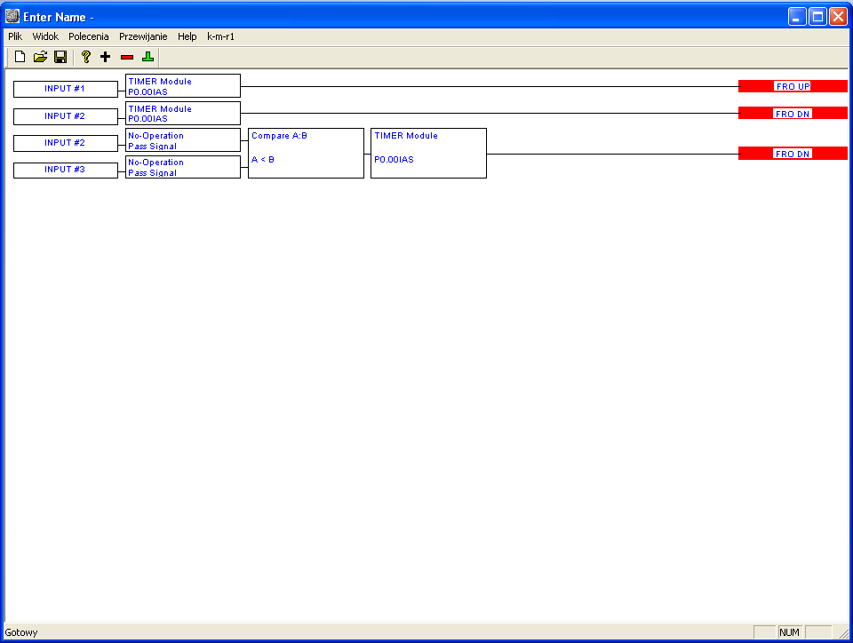Select INPUT #2 block feeding No-Operation
The image size is (853, 643).
65,143
